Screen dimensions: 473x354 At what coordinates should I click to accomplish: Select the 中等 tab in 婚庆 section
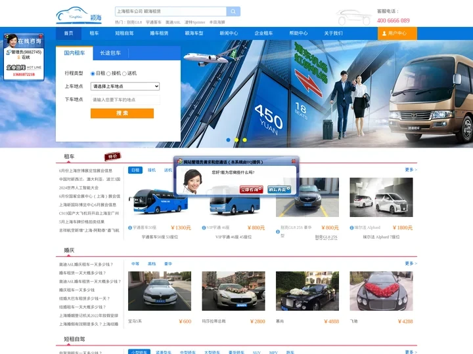click(x=135, y=264)
